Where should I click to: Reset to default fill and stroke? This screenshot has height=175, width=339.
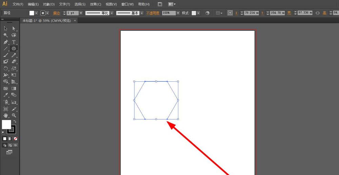point(3,132)
